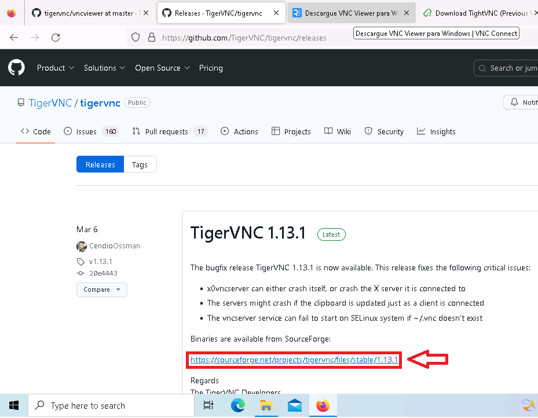Expand the Open Source menu

[162, 68]
